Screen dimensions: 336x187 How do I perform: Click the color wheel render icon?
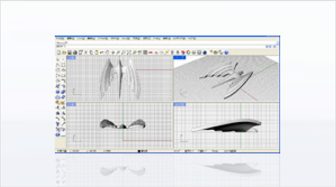pos(188,52)
